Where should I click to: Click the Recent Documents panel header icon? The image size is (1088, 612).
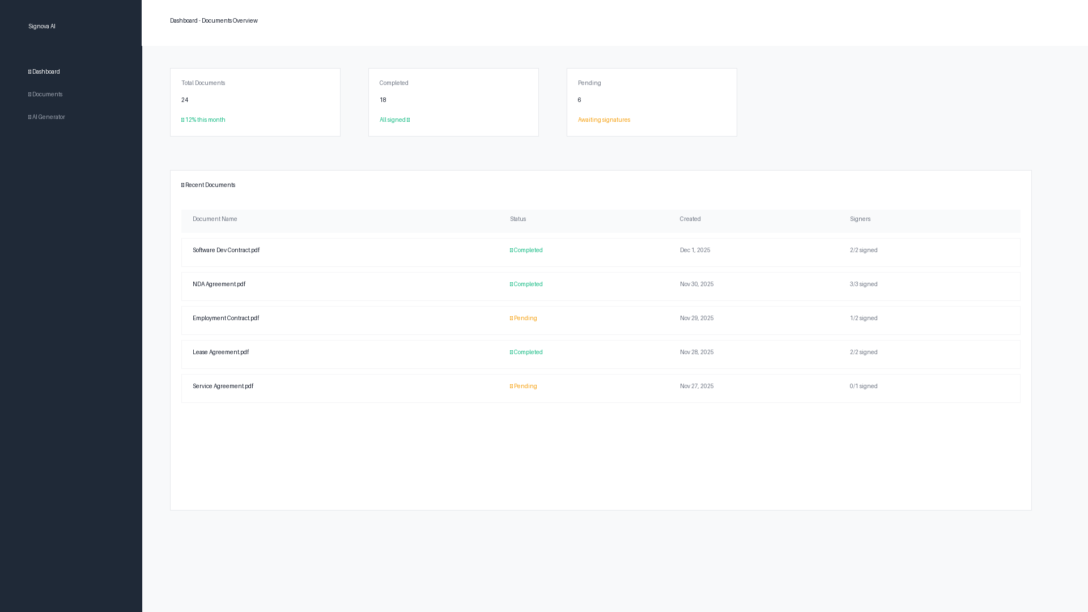pos(182,185)
